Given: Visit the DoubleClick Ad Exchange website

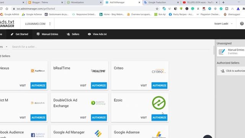Looking at the screenshot, I should (x=83, y=118).
